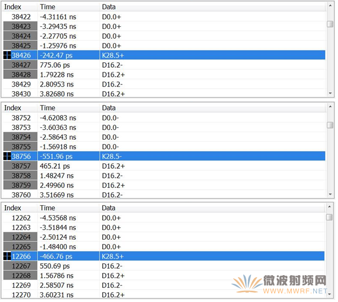Click the K28.5+ data at index 38426

click(x=113, y=55)
